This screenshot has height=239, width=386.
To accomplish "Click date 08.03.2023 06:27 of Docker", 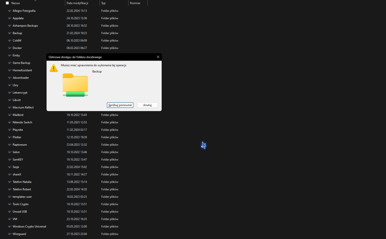I will (76, 48).
